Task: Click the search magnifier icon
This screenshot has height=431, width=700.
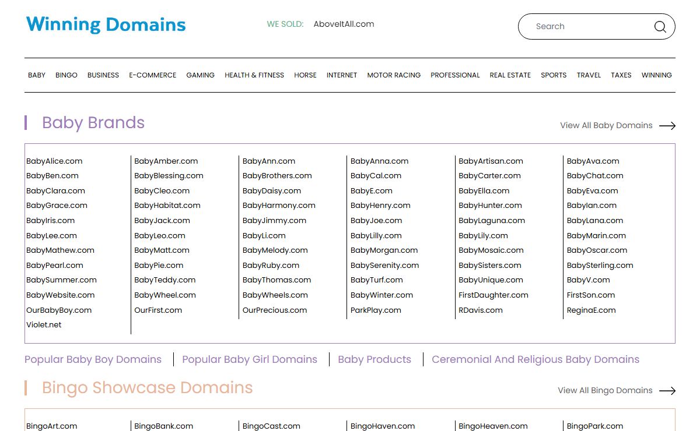Action: coord(660,27)
